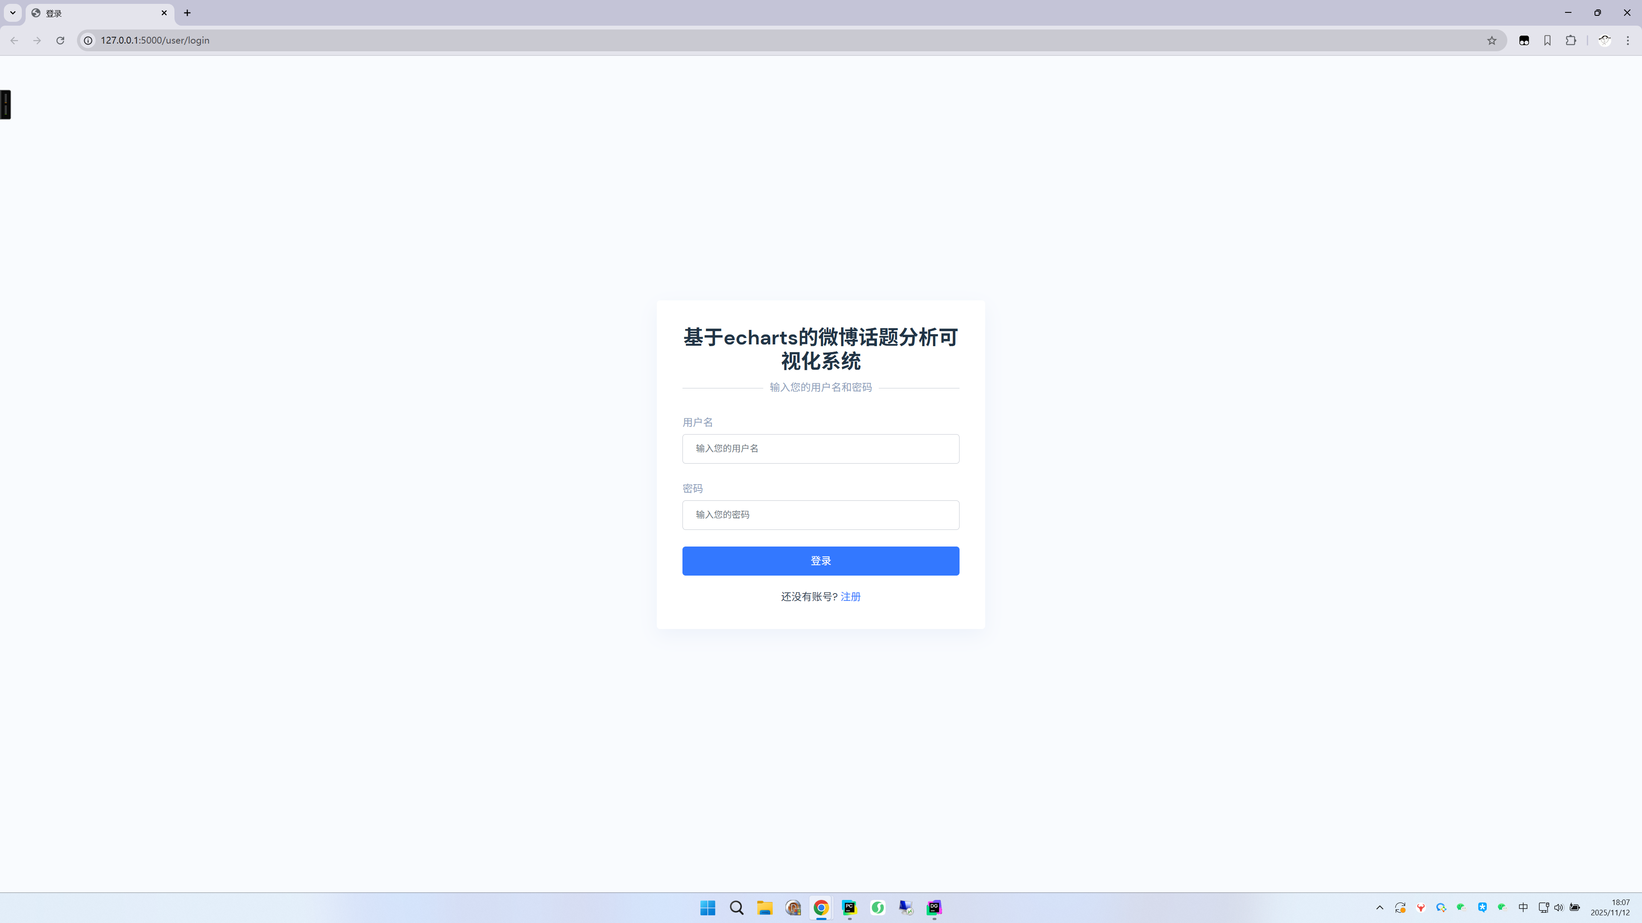Viewport: 1642px width, 923px height.
Task: Click the blue 登录 button
Action: click(821, 561)
